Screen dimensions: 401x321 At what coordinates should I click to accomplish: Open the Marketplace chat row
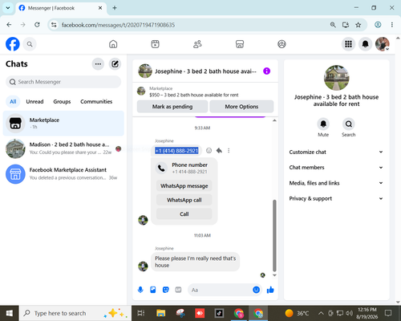pos(63,124)
